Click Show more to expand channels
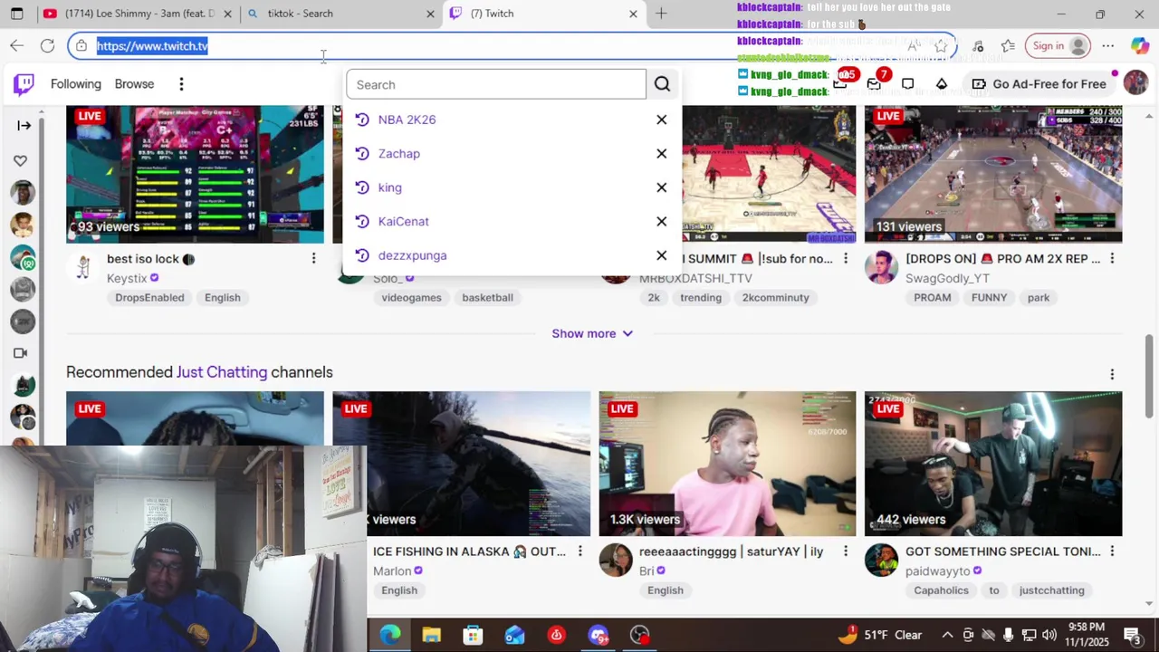 tap(592, 333)
